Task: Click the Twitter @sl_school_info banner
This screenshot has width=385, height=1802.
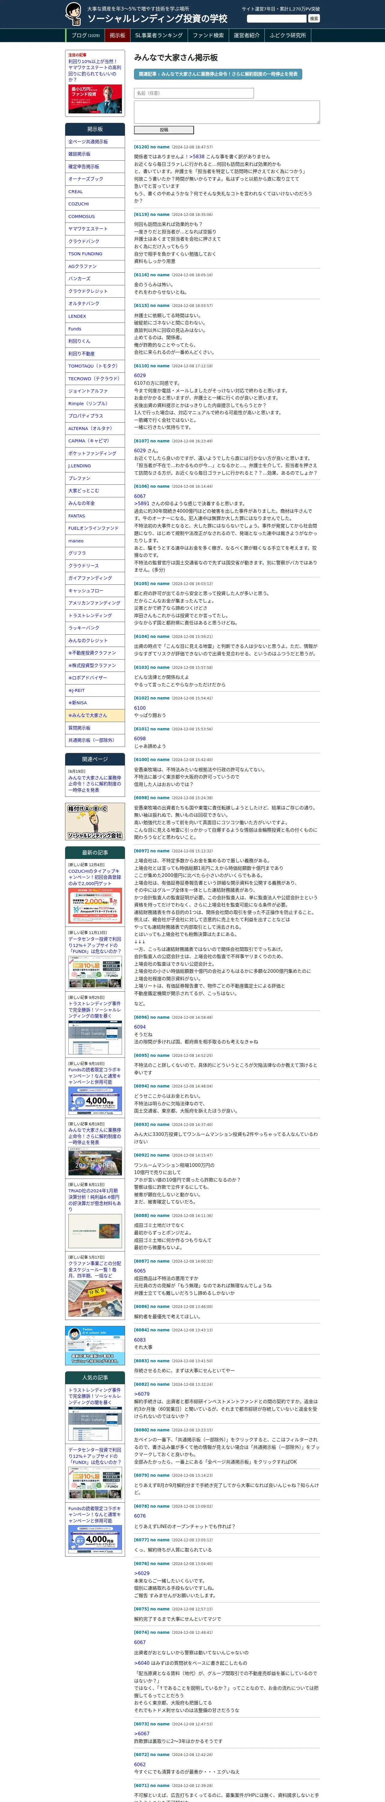Action: 95,1345
